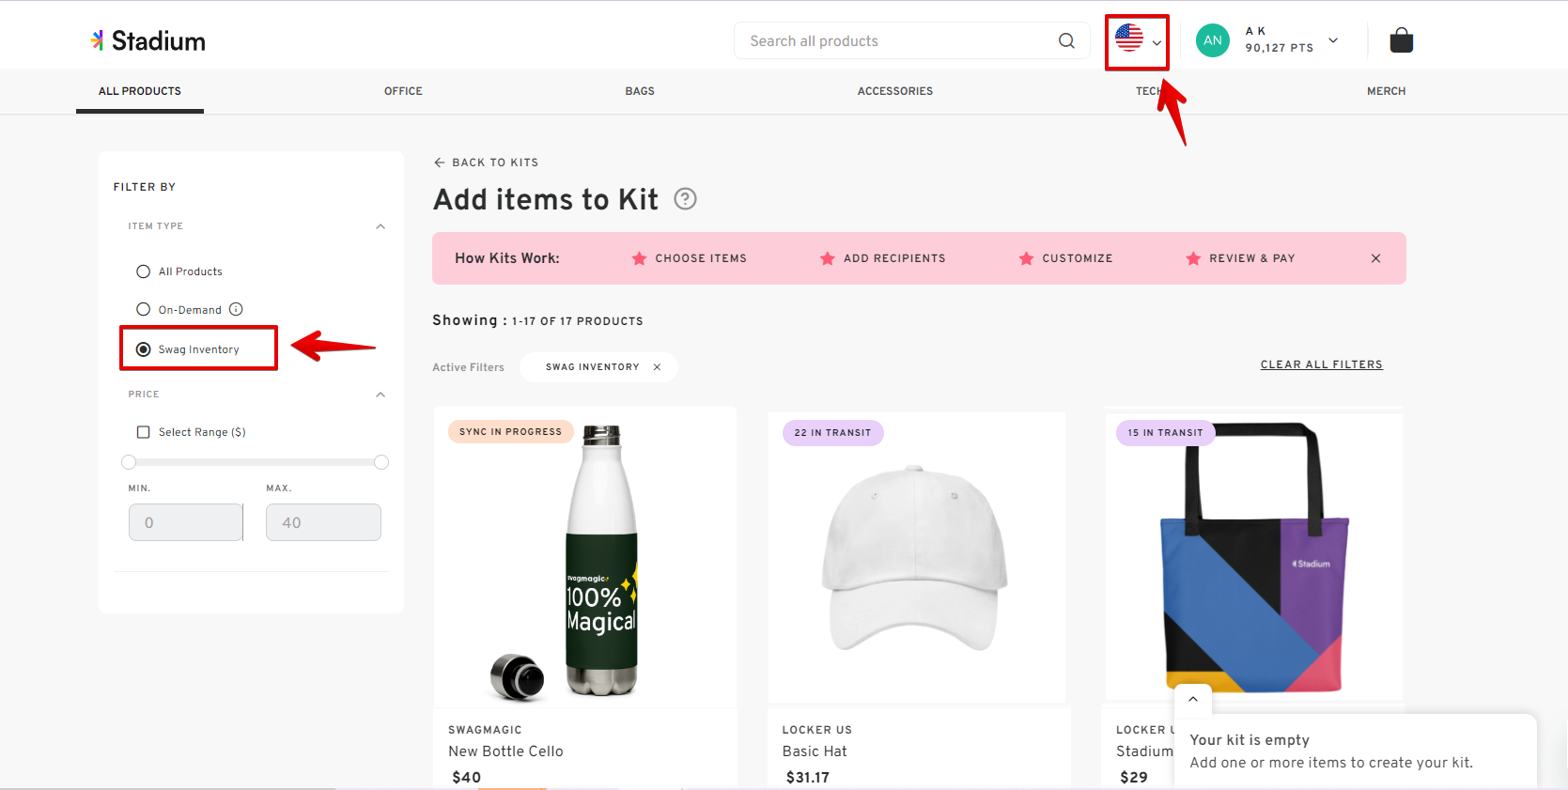Select the Swag Inventory radio button
This screenshot has height=790, width=1568.
click(x=143, y=349)
